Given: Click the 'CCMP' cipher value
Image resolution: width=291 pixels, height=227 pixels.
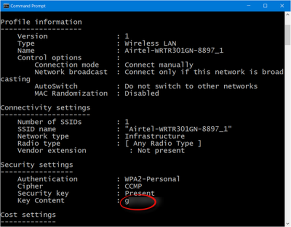Looking at the screenshot, I should (134, 186).
